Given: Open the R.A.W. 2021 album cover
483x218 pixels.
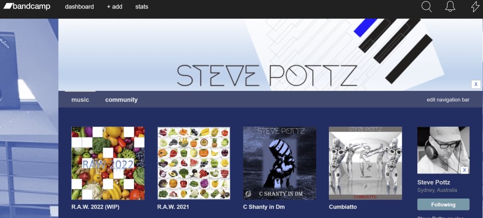Looking at the screenshot, I should [194, 163].
